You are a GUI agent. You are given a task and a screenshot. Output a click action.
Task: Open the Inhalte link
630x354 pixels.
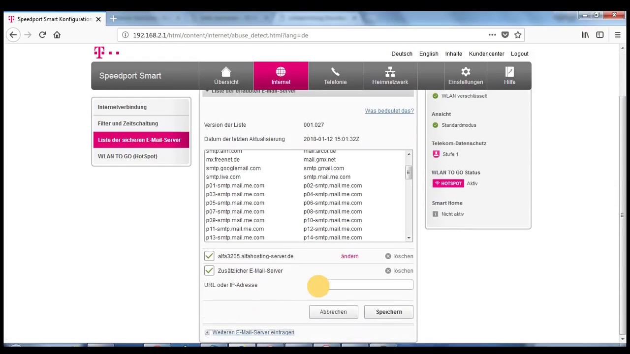pyautogui.click(x=453, y=54)
